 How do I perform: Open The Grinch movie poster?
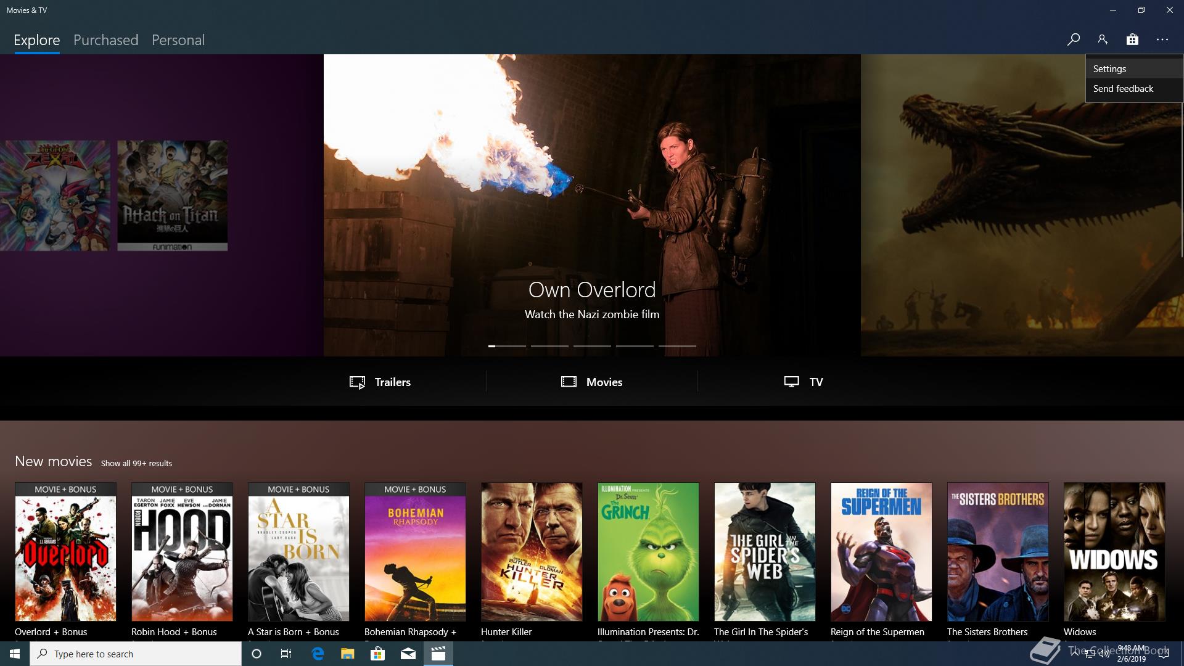coord(648,552)
